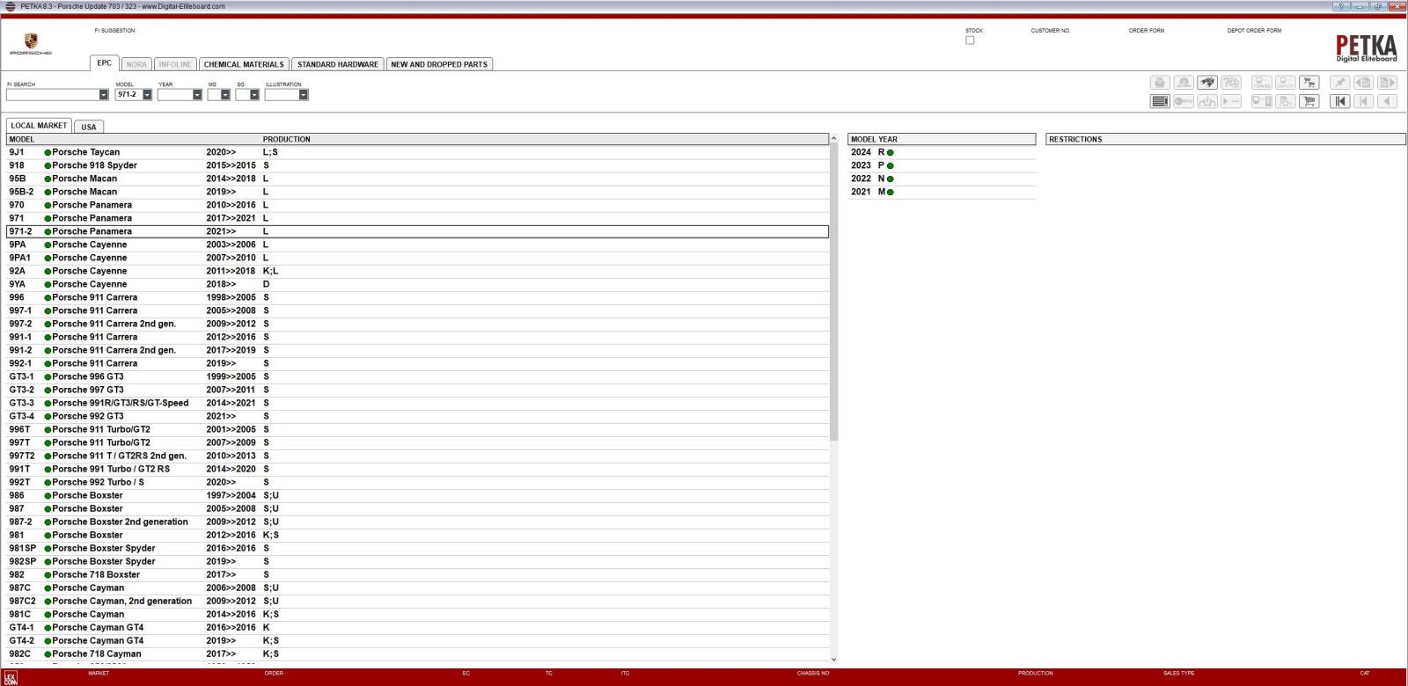
Task: Click the MODEL YEAR column header
Action: [942, 139]
